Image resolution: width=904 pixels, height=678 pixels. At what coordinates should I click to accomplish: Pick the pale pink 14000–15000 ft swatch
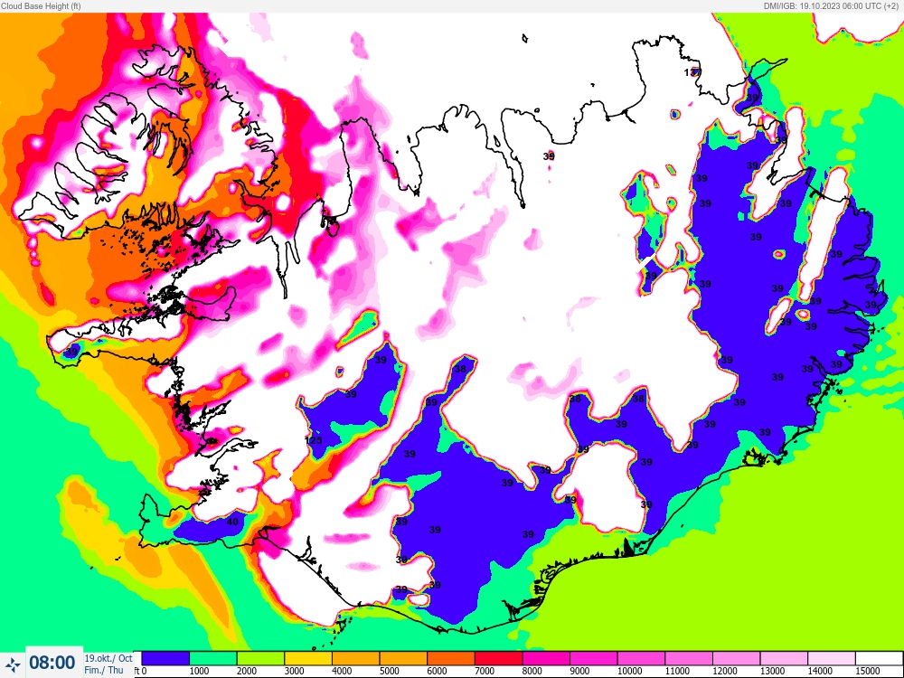pos(832,658)
